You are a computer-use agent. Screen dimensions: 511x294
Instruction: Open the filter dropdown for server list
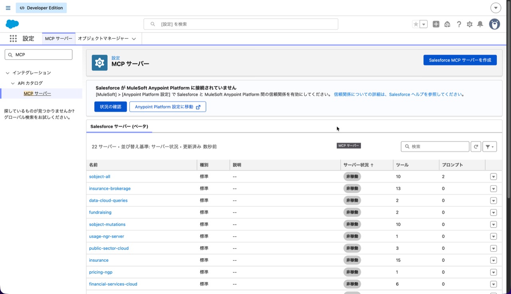point(489,147)
